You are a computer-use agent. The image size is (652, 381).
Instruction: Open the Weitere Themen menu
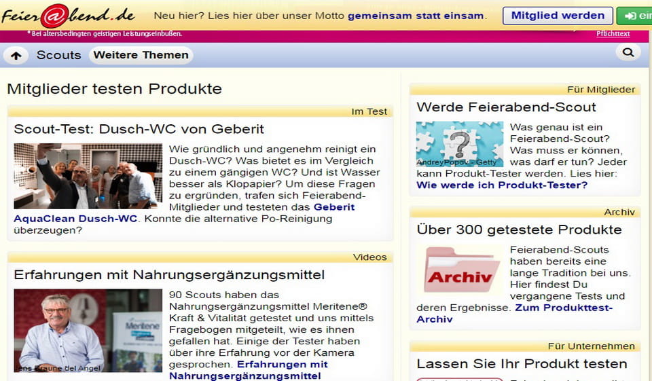[141, 55]
